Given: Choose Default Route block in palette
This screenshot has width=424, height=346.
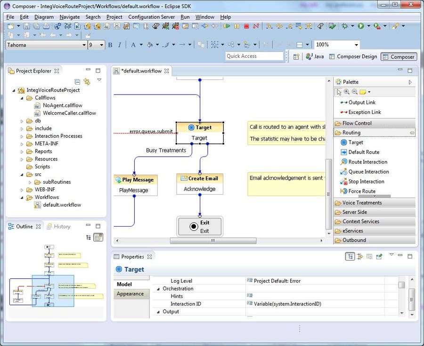Looking at the screenshot, I should pos(360,152).
